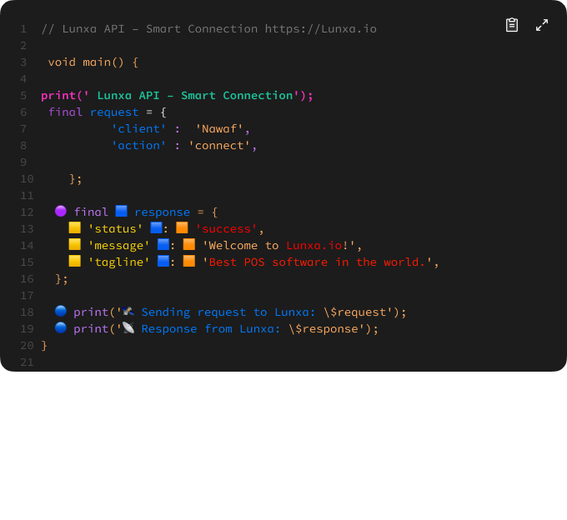Click the red Lunxa.io text in welcome message

[313, 245]
